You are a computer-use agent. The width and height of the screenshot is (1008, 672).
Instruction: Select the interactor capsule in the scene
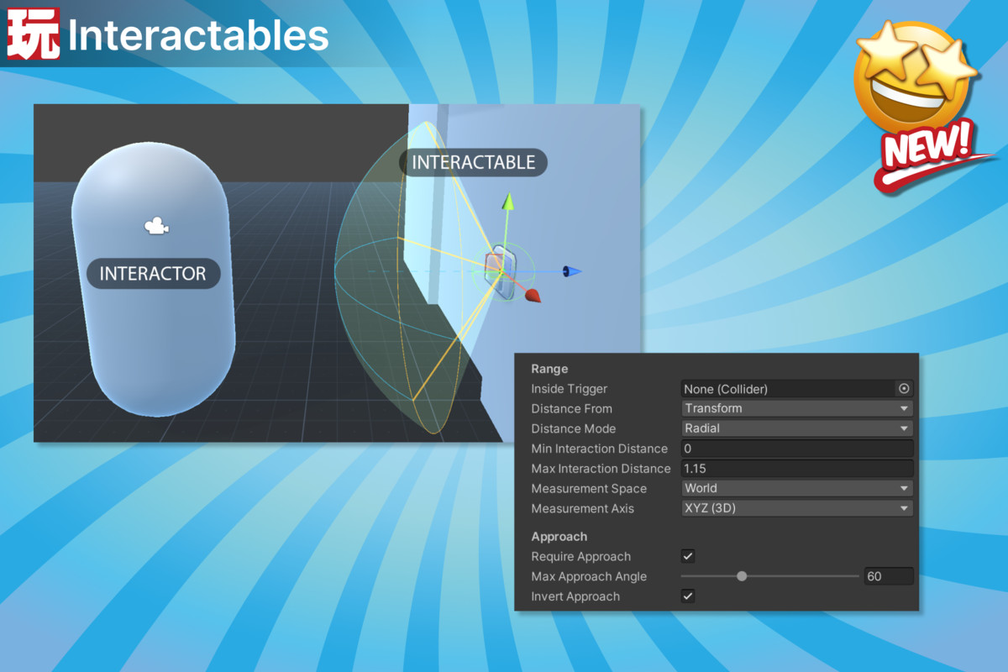click(153, 279)
